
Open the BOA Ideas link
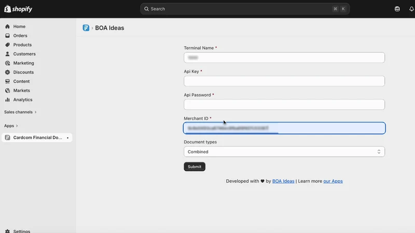(283, 181)
